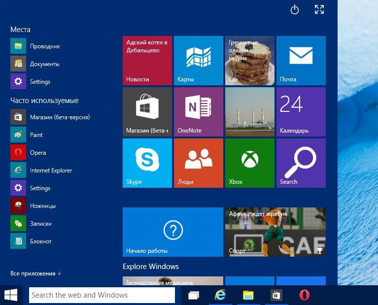Screen dimensions: 378x305
Task: Click the Часто используемые heading
Action: pyautogui.click(x=44, y=101)
